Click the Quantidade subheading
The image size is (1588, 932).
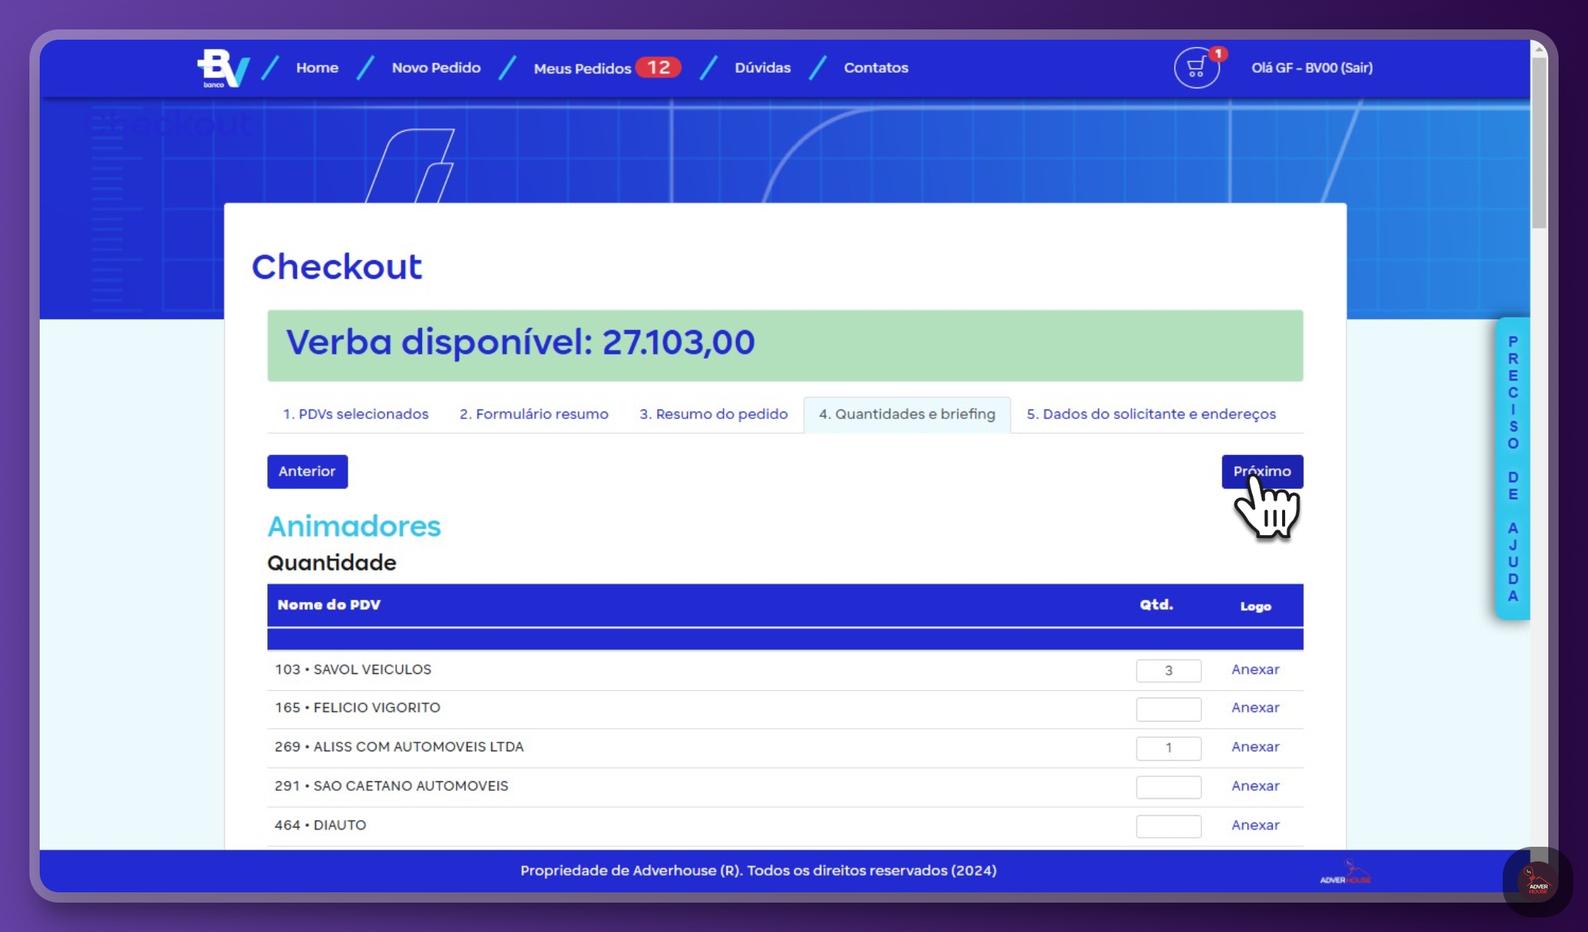(x=332, y=563)
